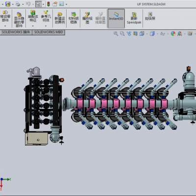Open the Bill of Materials (材料明细表) tool

(73, 18)
